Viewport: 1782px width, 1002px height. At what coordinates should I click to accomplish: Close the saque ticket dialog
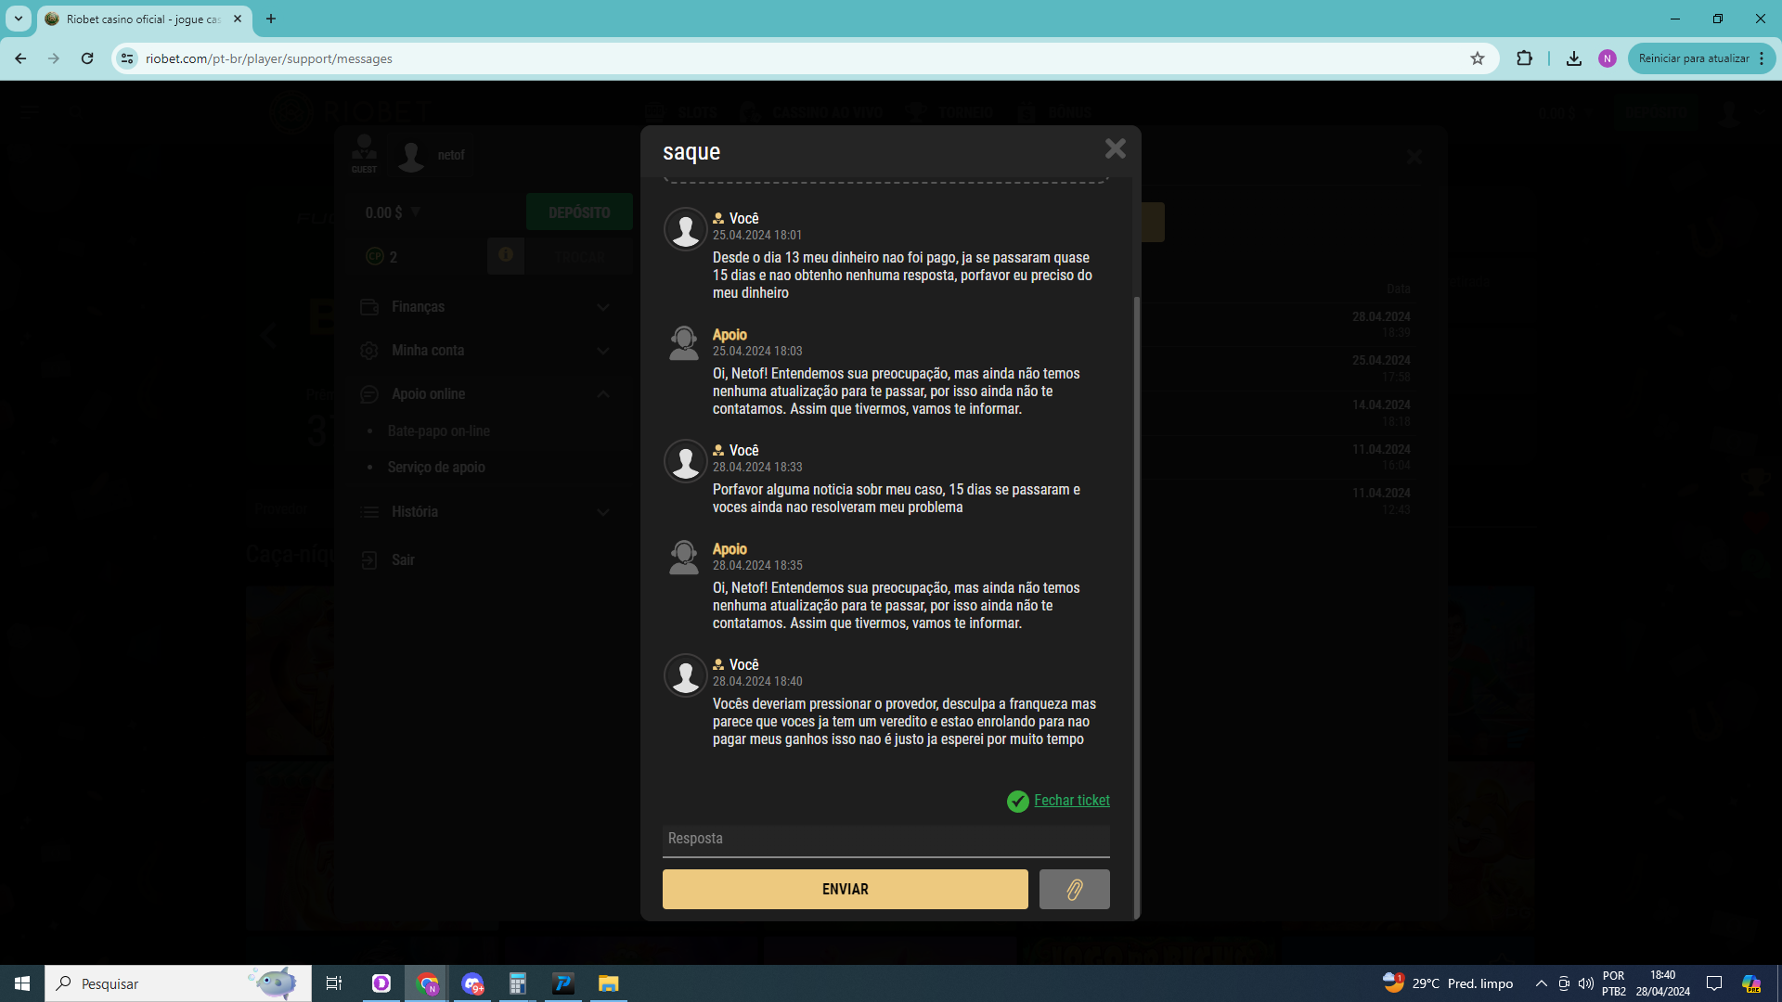tap(1115, 148)
